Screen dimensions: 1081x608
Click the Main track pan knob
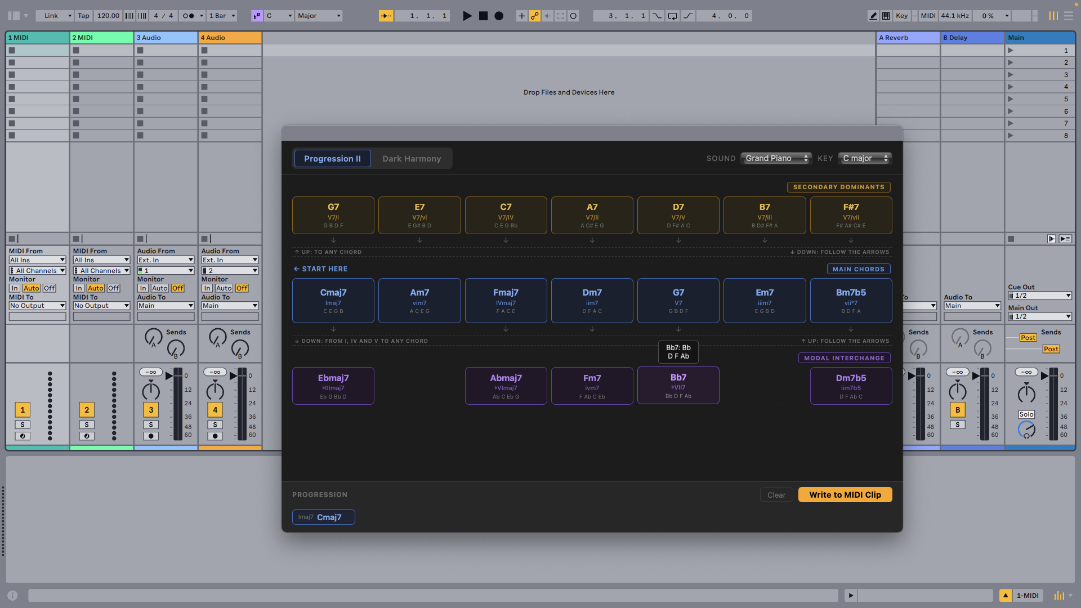point(1026,393)
